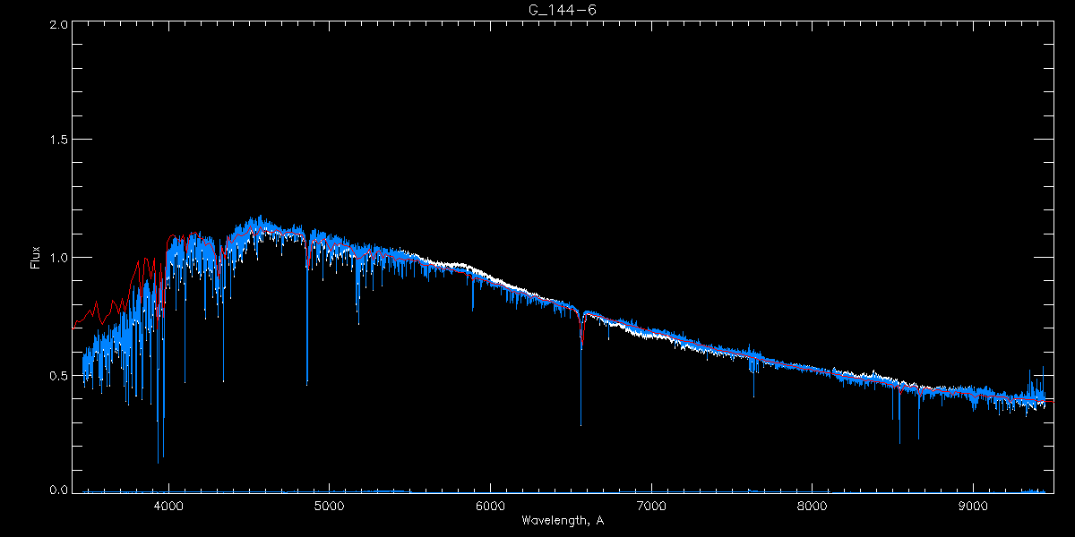This screenshot has width=1075, height=537.
Task: Click the 0.0 flux tick label
Action: coord(56,490)
